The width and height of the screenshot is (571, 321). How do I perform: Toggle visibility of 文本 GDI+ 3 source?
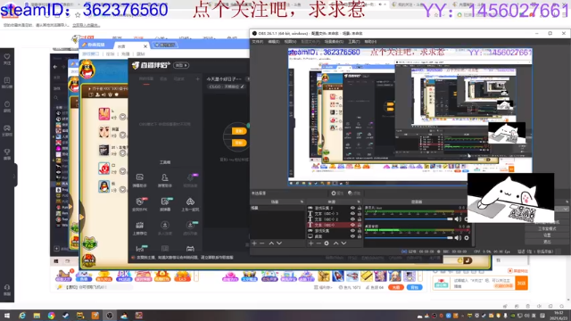[352, 214]
